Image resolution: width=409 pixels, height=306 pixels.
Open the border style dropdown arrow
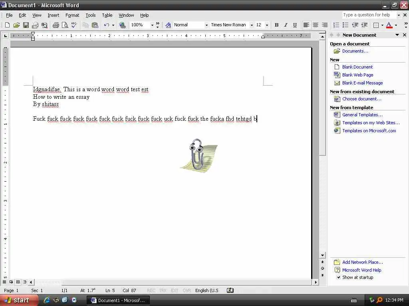(382, 25)
